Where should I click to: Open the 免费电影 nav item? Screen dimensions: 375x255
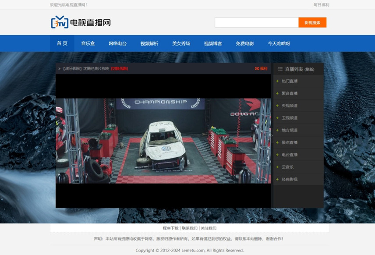tap(244, 43)
